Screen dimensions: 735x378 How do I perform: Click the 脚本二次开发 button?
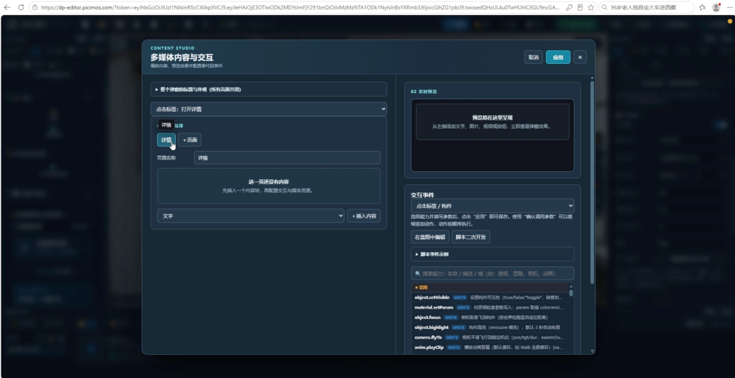[471, 237]
